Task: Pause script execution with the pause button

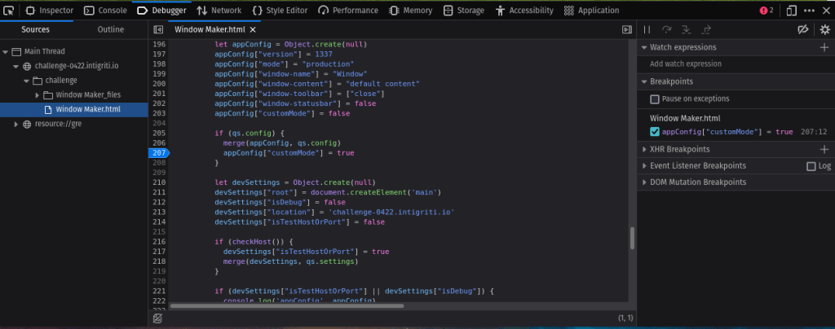Action: tap(647, 29)
